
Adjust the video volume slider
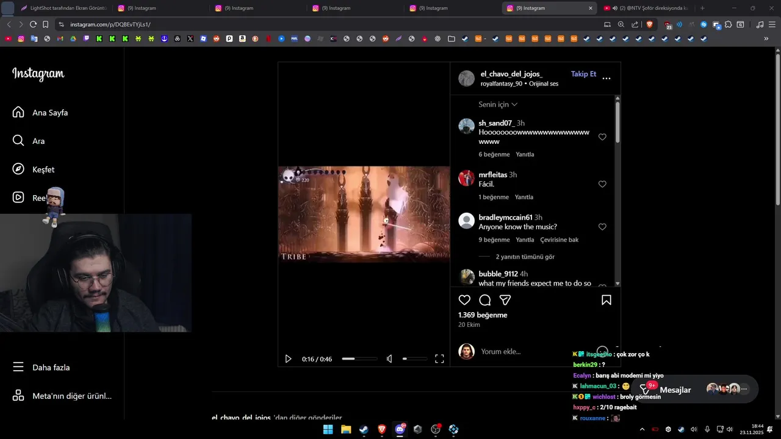pyautogui.click(x=415, y=359)
